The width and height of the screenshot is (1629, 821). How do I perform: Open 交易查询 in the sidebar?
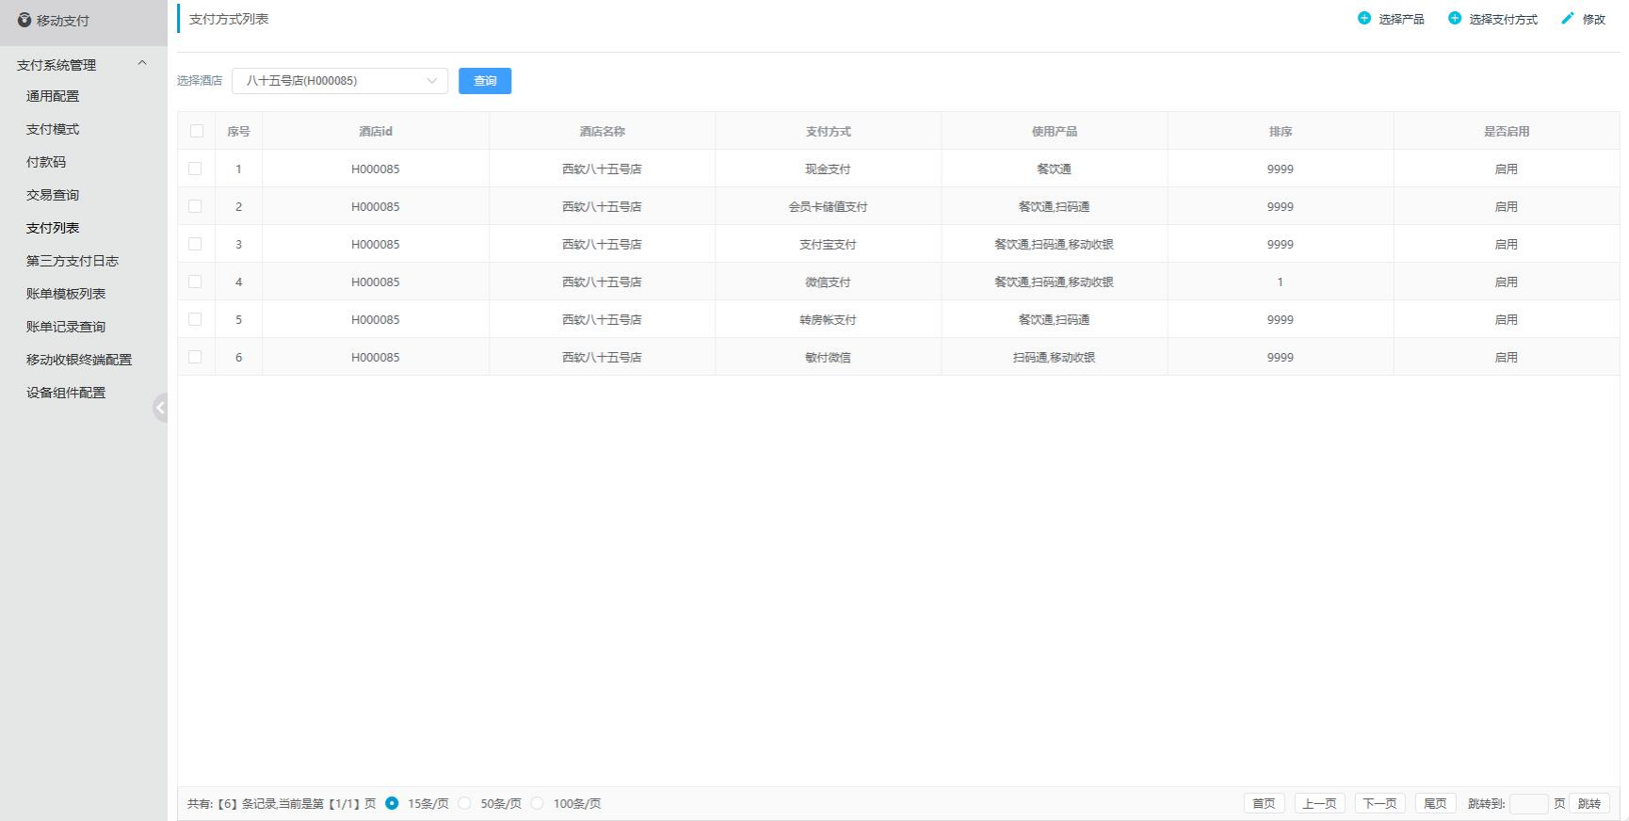(53, 195)
